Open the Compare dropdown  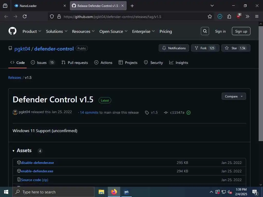[234, 96]
